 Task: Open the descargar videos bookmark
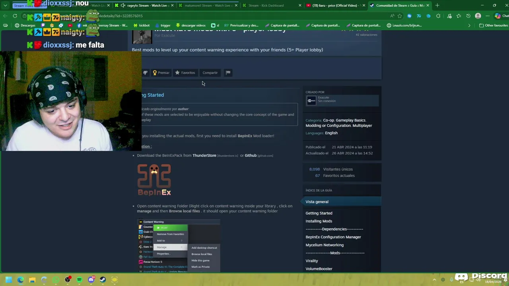coord(190,25)
